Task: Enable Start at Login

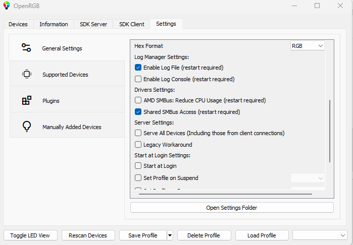Action: [x=138, y=166]
